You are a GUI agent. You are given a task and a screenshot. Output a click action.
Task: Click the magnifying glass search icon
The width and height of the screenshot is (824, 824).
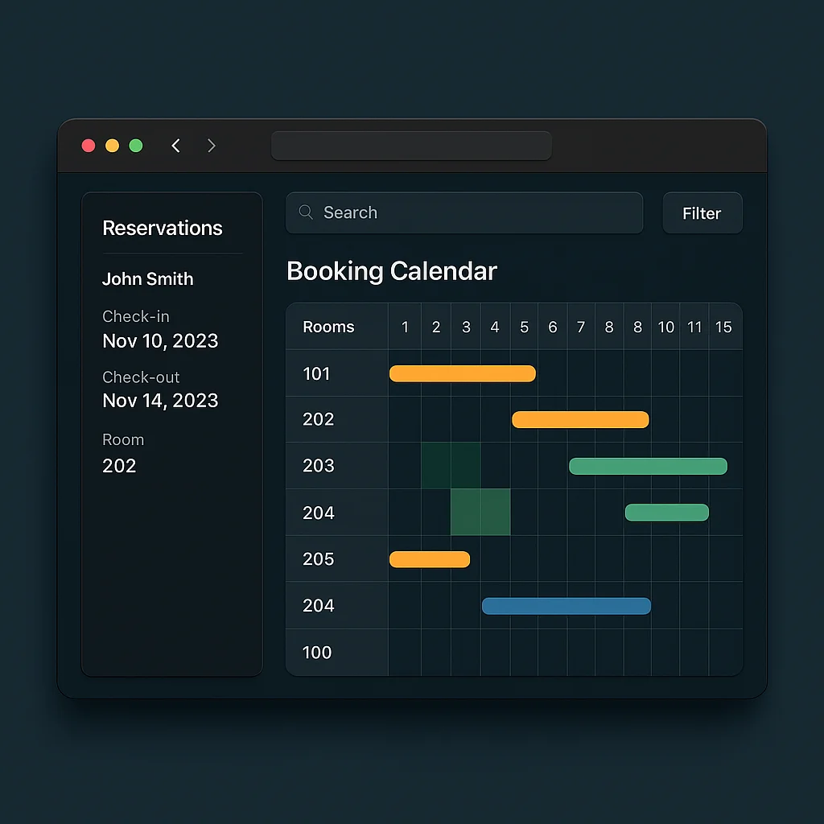306,212
